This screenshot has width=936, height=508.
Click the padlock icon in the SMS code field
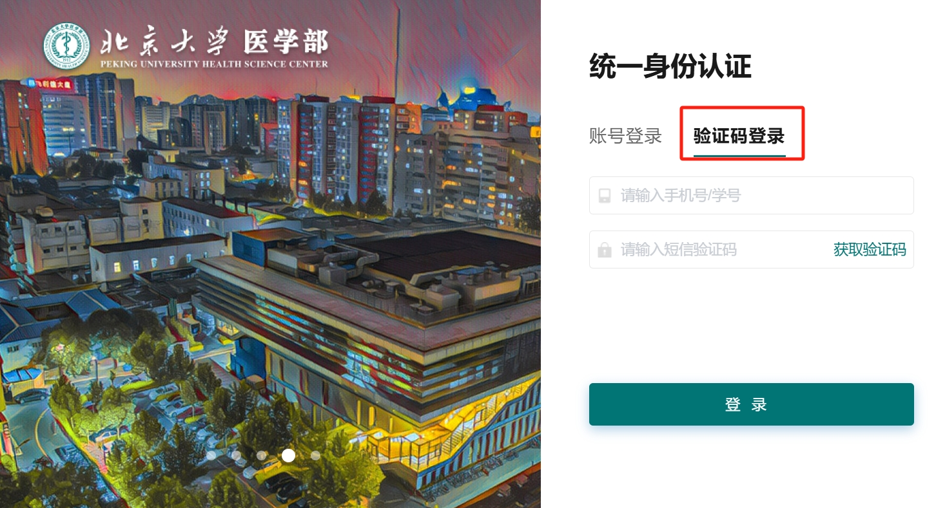pyautogui.click(x=605, y=250)
